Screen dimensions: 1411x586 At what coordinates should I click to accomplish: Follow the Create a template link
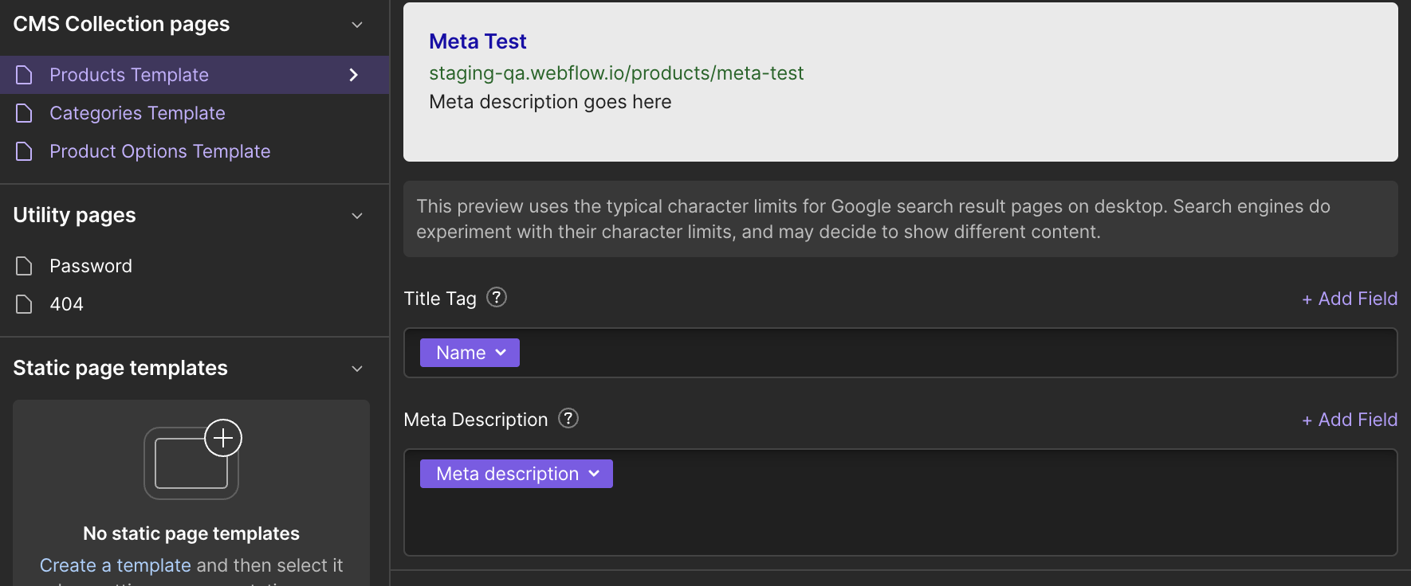(x=116, y=565)
